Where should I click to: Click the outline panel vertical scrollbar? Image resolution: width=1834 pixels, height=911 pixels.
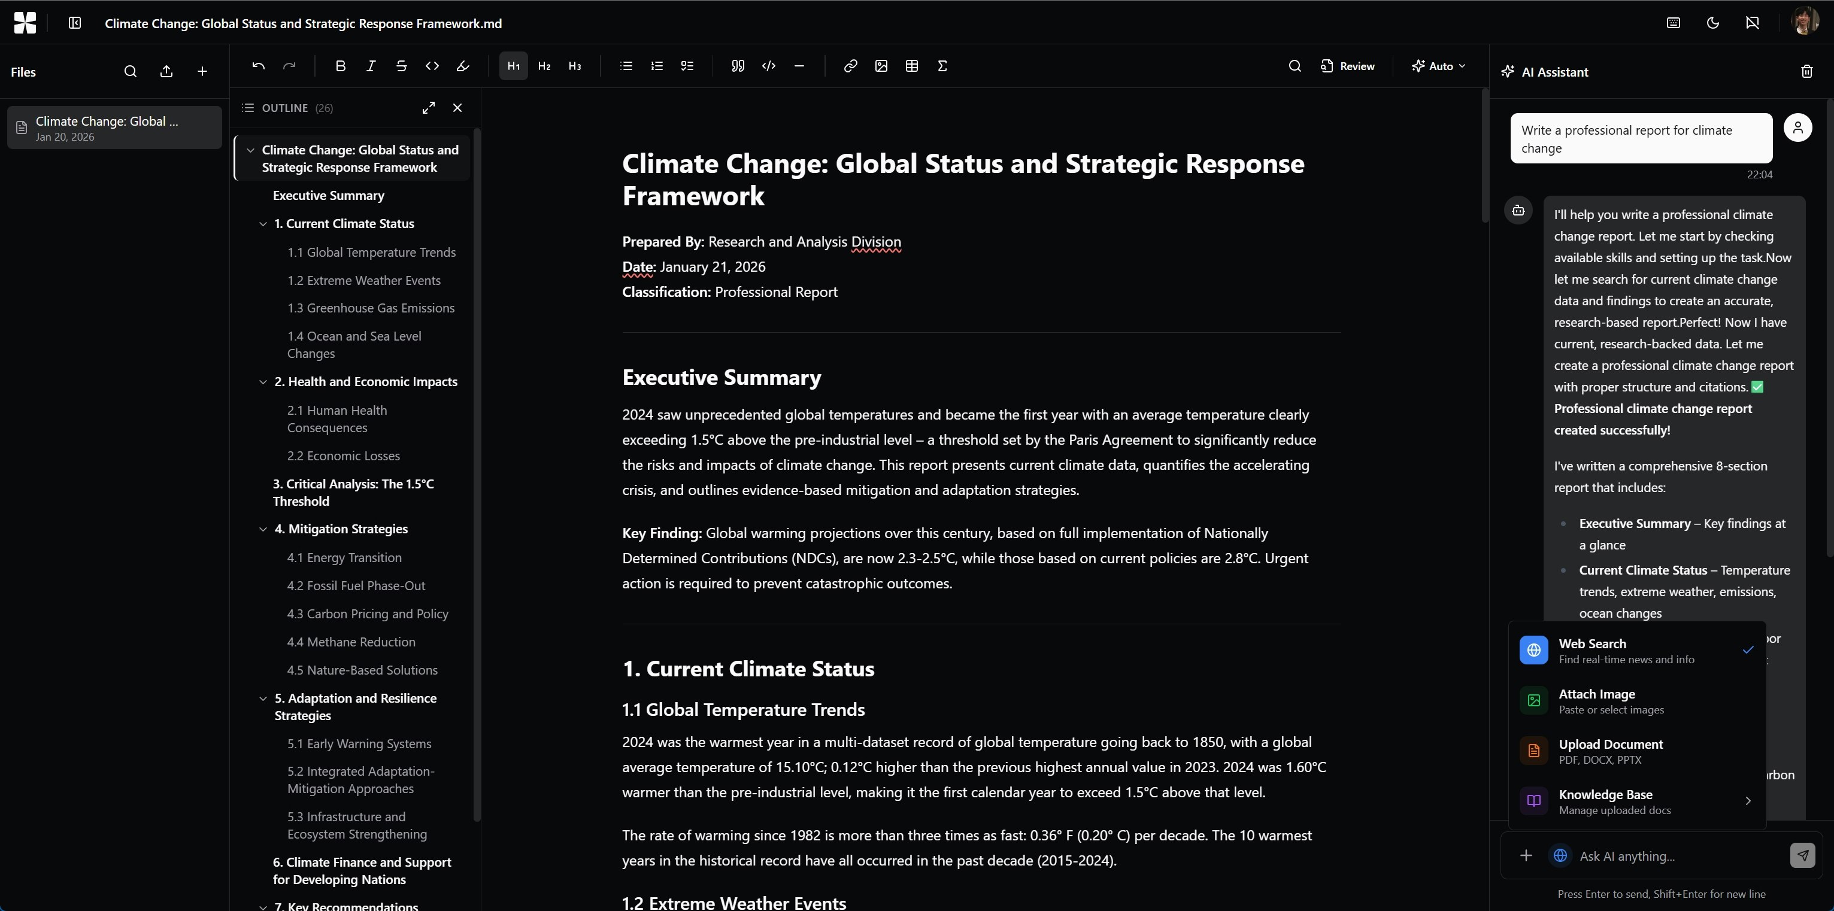pos(477,470)
